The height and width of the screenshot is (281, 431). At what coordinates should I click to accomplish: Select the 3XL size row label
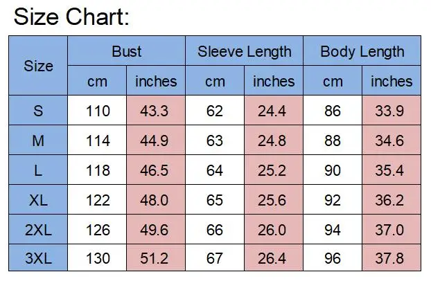(38, 257)
